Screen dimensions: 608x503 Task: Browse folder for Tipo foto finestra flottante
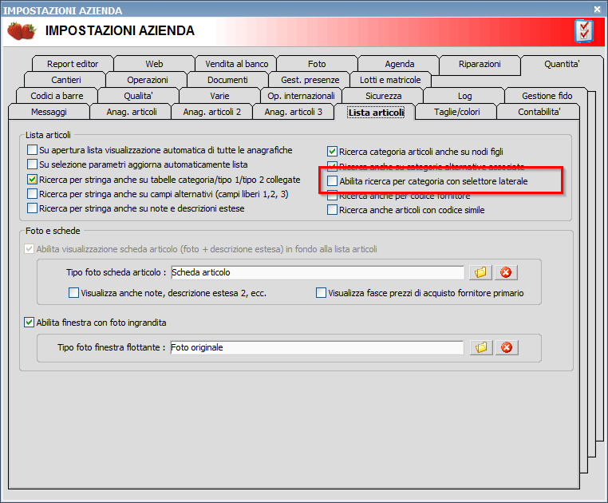[481, 347]
